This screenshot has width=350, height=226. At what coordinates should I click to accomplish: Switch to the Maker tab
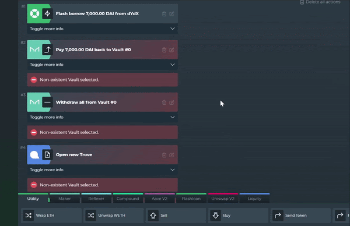(65, 199)
